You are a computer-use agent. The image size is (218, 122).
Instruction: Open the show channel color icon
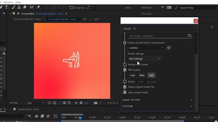[76, 103]
